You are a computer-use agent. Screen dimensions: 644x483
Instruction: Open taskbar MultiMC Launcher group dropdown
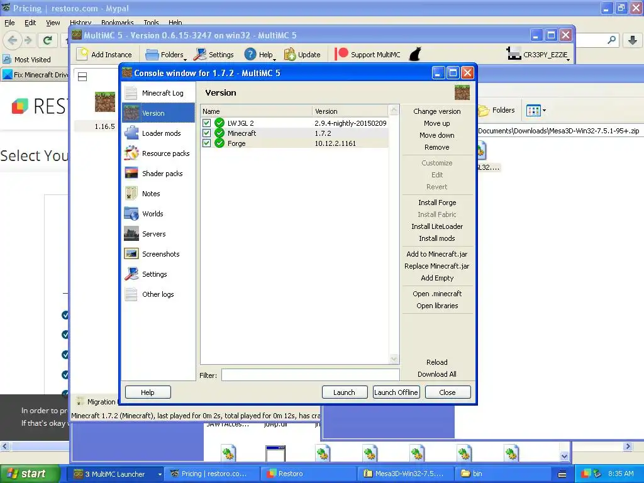tap(160, 474)
